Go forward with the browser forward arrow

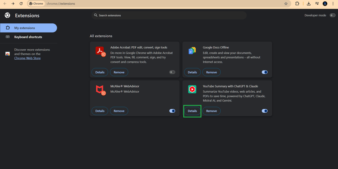[x=13, y=4]
